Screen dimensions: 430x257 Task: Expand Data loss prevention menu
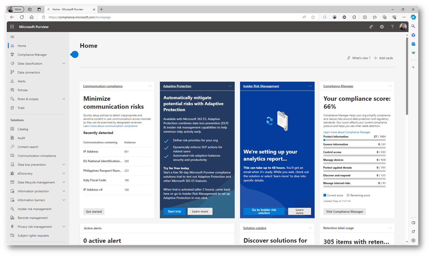pyautogui.click(x=64, y=165)
